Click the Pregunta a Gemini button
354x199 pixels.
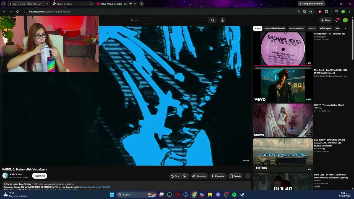[311, 4]
